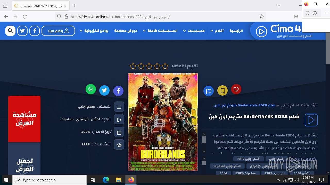Open the كوميدي genre link
The width and height of the screenshot is (330, 185).
(x=82, y=119)
